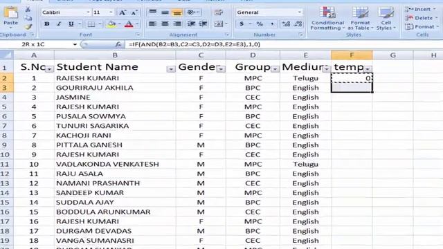443x249 pixels.
Task: Increase Decimal places
Action: click(286, 24)
